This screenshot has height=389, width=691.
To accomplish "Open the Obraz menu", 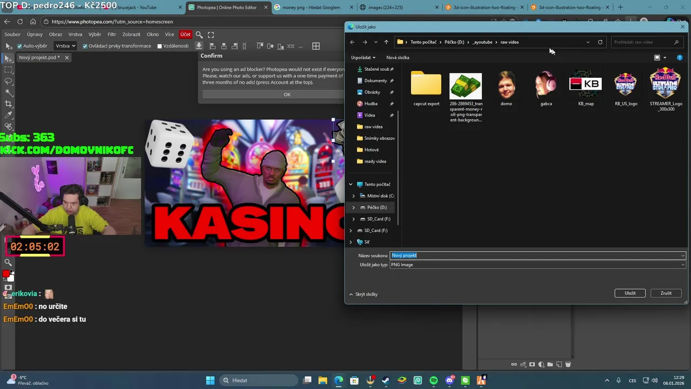I will click(56, 34).
